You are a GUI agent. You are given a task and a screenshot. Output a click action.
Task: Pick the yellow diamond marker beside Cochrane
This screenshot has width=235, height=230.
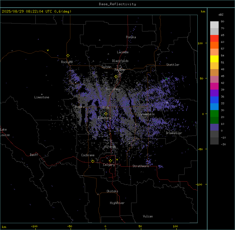[93, 161]
